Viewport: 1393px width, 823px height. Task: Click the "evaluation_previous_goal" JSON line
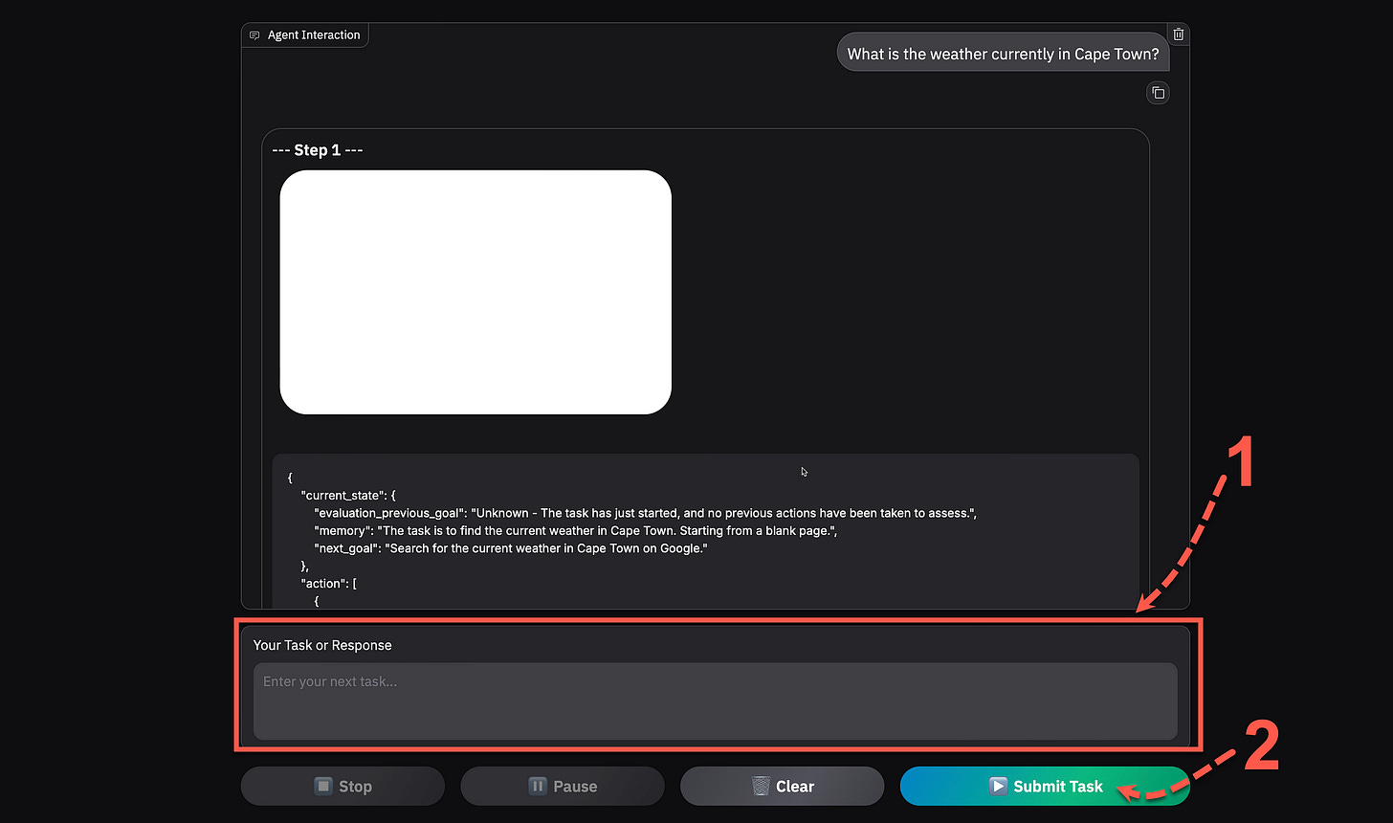(646, 513)
